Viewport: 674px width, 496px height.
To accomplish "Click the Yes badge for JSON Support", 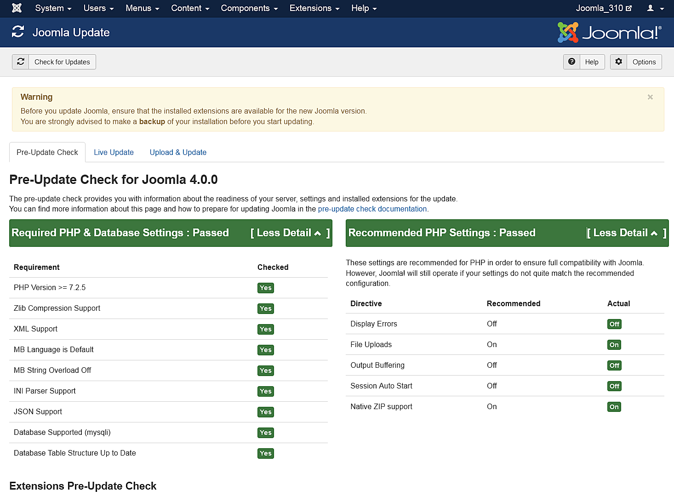I will [x=265, y=412].
